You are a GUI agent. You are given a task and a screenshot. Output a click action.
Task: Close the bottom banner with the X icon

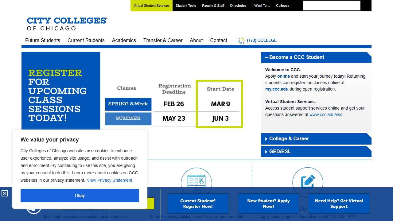pos(5,193)
